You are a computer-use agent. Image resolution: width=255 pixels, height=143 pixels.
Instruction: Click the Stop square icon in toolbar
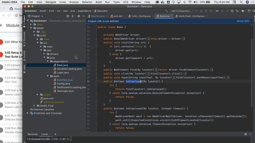[211, 11]
